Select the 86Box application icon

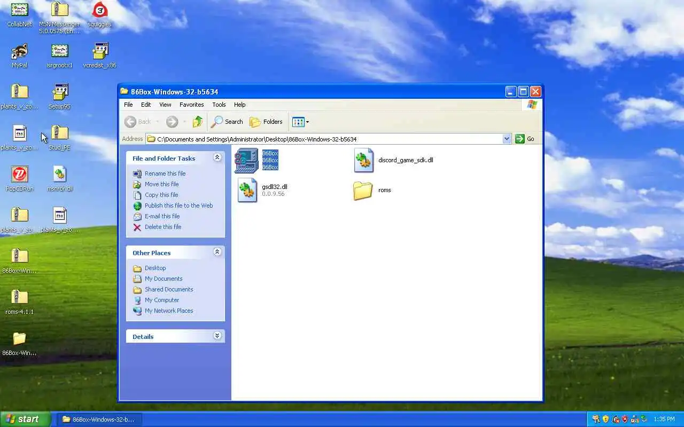click(246, 160)
